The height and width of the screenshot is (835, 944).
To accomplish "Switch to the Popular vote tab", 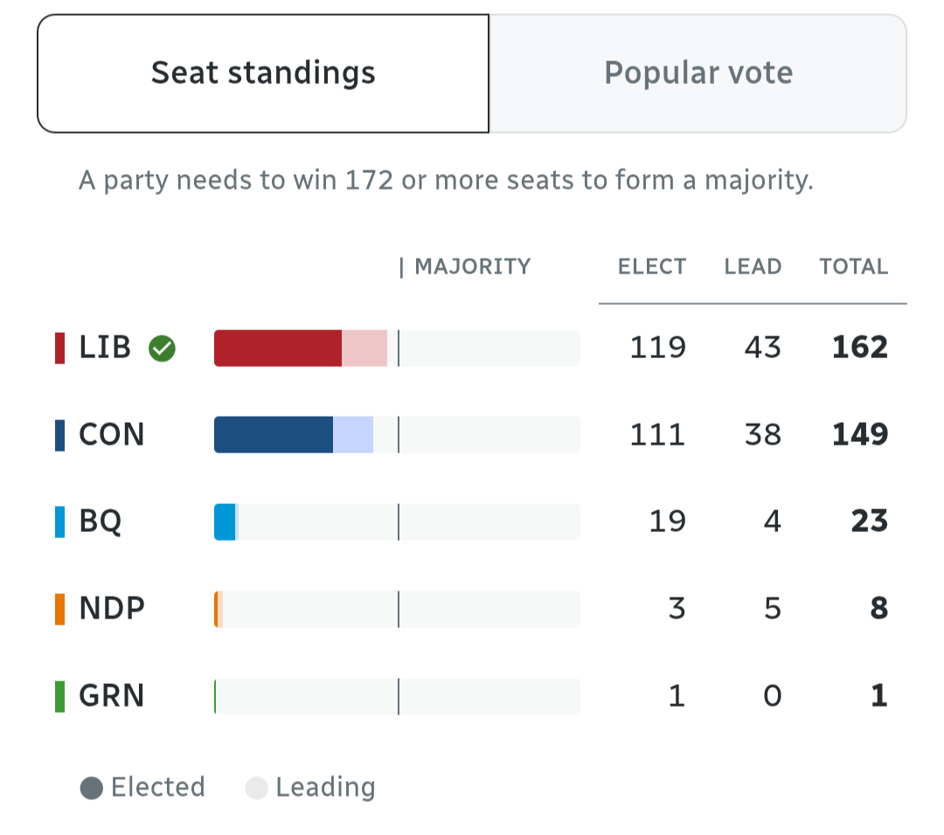I will click(698, 72).
